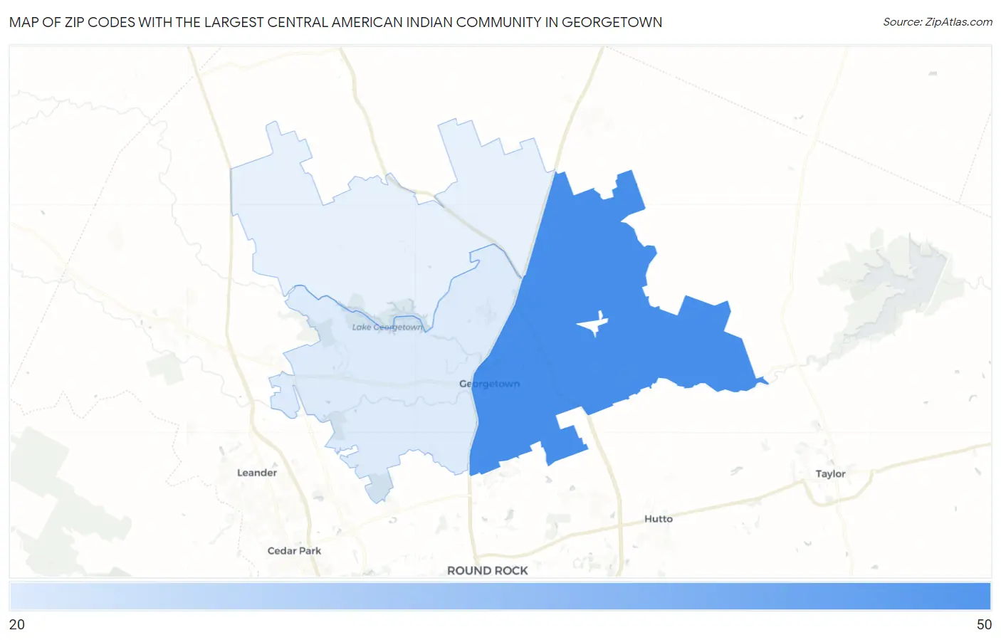The width and height of the screenshot is (1001, 640).
Task: Click the Lake Georgetown label
Action: 387,327
